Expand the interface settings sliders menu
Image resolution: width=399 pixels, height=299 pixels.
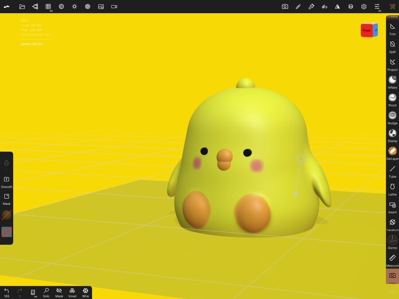[377, 7]
